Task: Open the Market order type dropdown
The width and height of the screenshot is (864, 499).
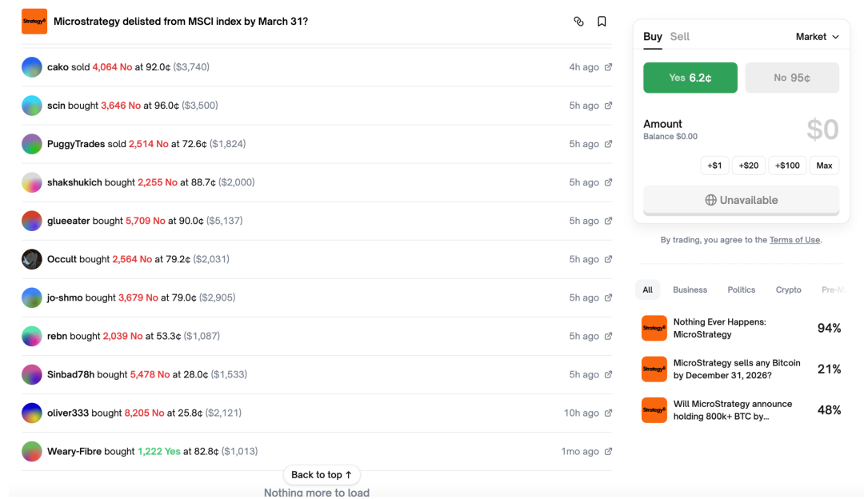Action: pyautogui.click(x=817, y=37)
